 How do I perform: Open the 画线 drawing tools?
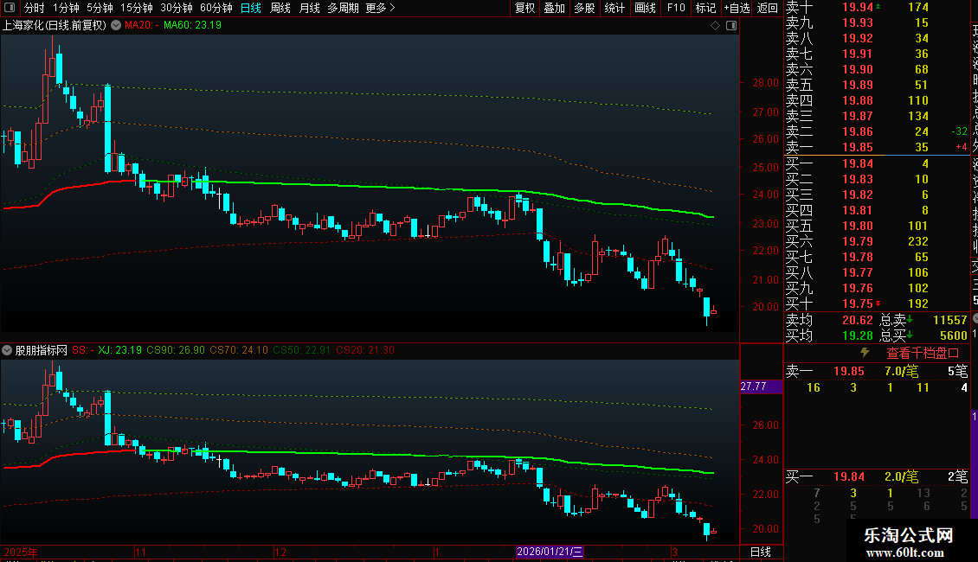click(x=645, y=9)
